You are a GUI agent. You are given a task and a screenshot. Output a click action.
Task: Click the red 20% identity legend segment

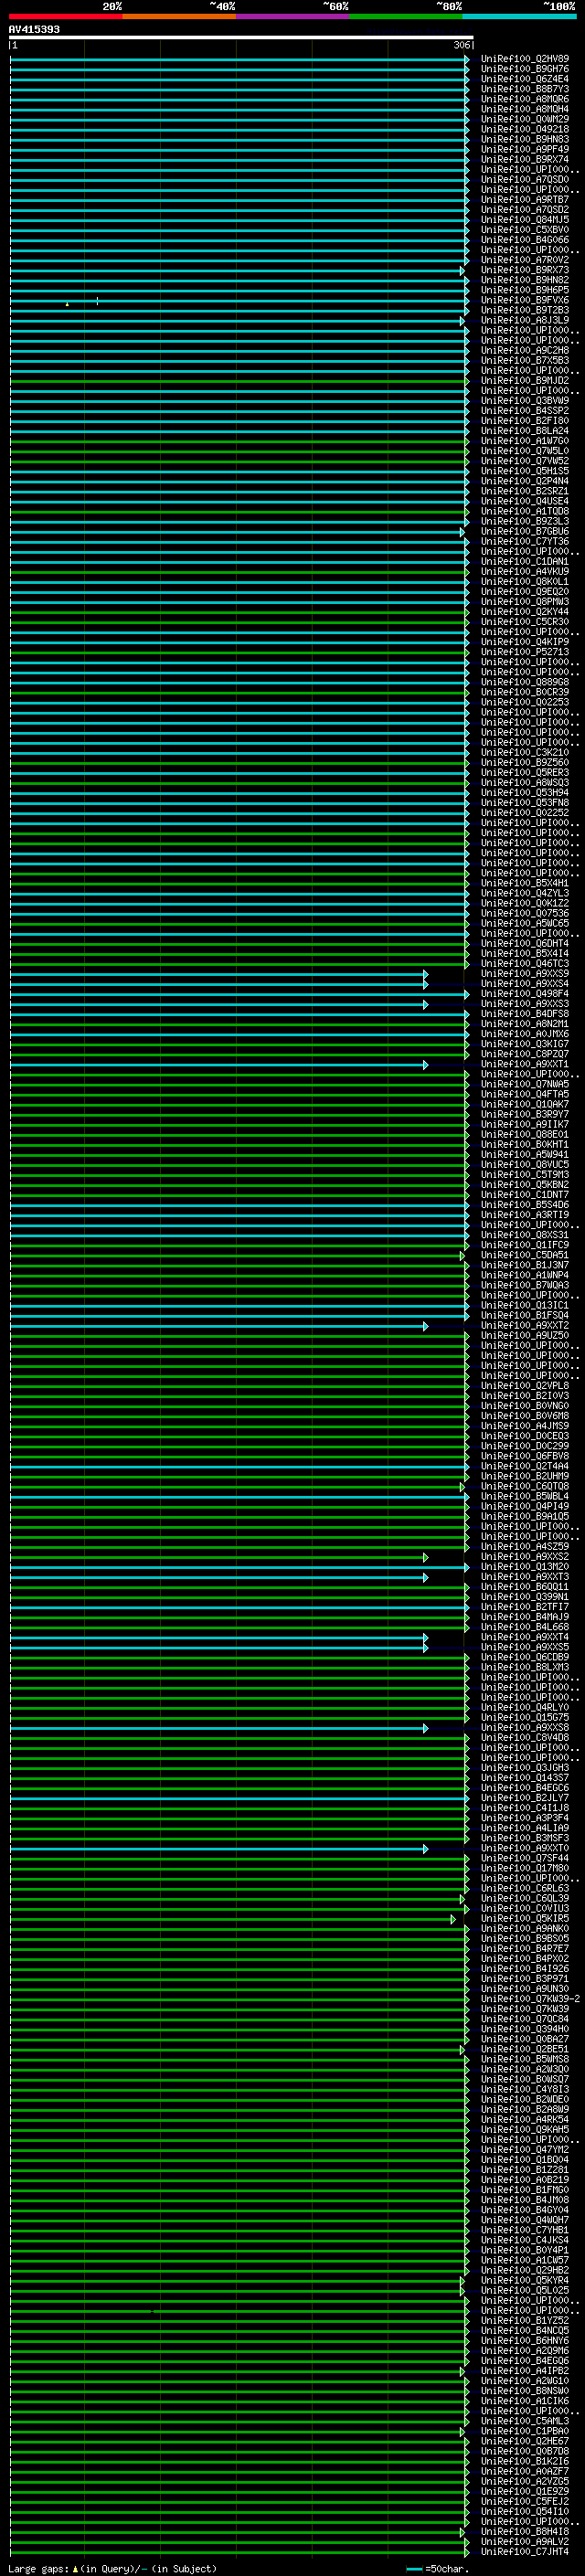click(65, 16)
